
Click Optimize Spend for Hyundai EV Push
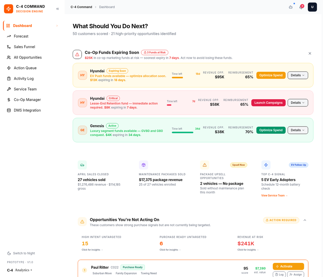tap(271, 75)
